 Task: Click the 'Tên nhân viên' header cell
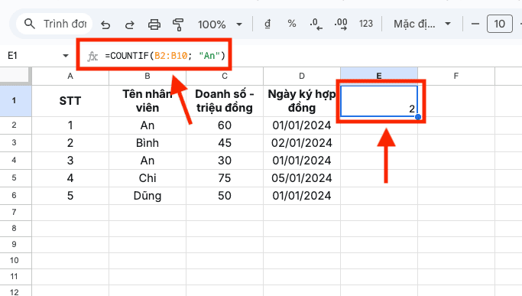[148, 101]
